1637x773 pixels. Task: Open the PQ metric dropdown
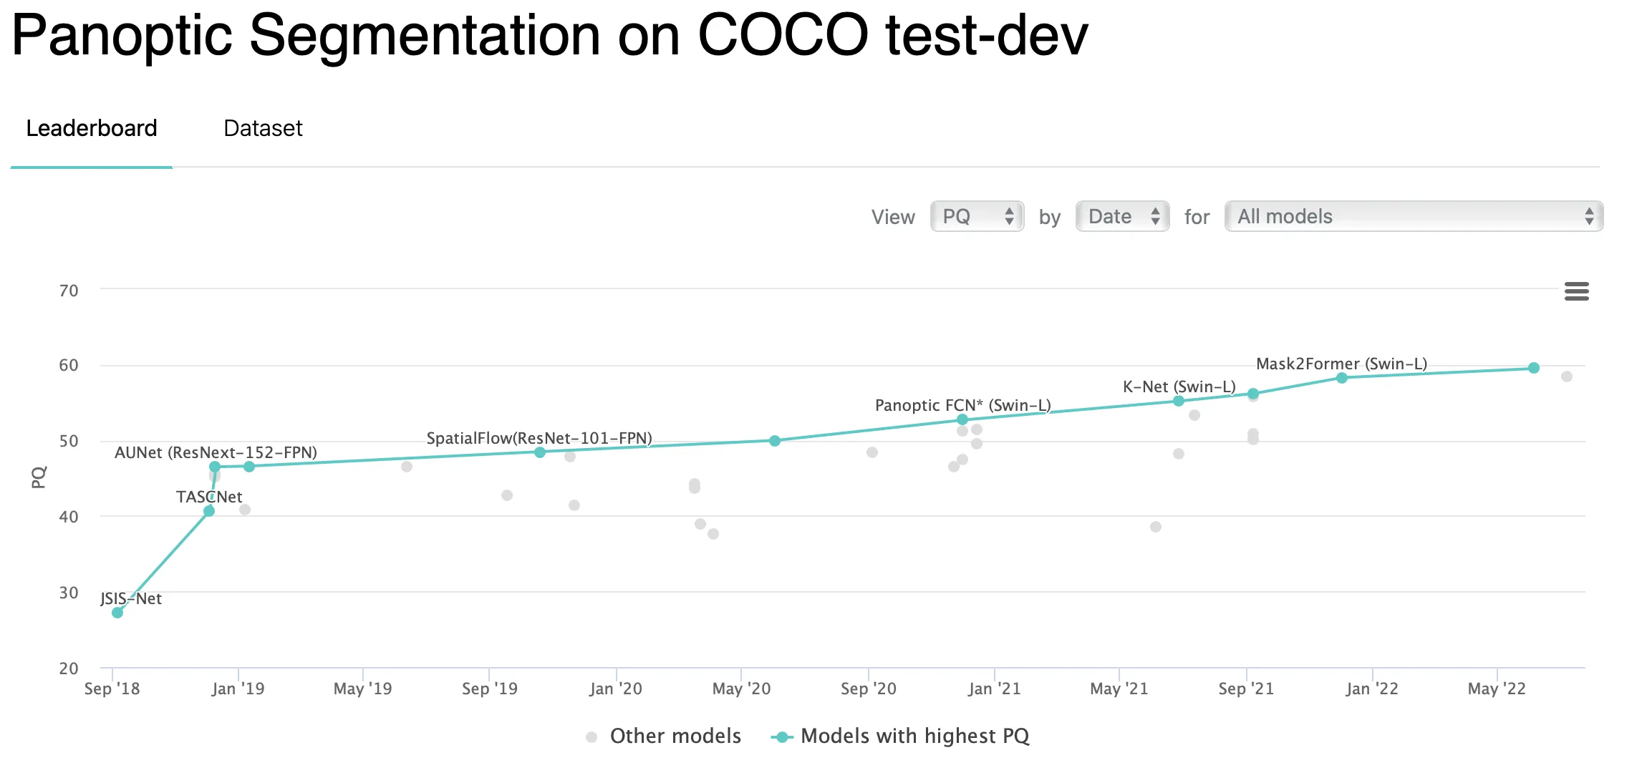pos(977,216)
